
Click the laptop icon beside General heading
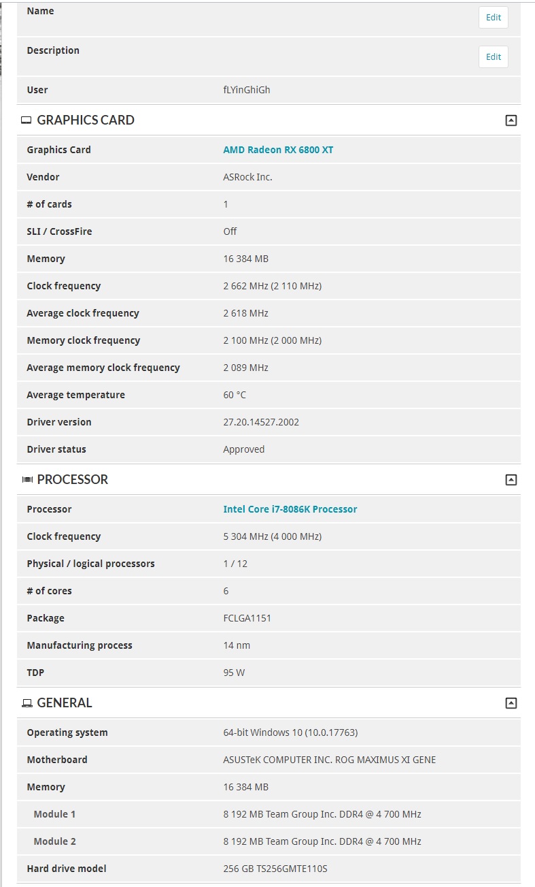click(x=27, y=703)
